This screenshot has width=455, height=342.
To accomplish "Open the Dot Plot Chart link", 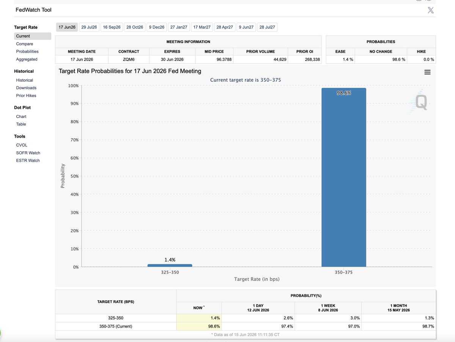I will (21, 117).
